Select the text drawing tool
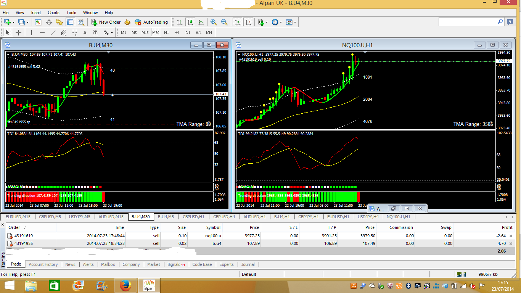521x293 pixels. [85, 32]
